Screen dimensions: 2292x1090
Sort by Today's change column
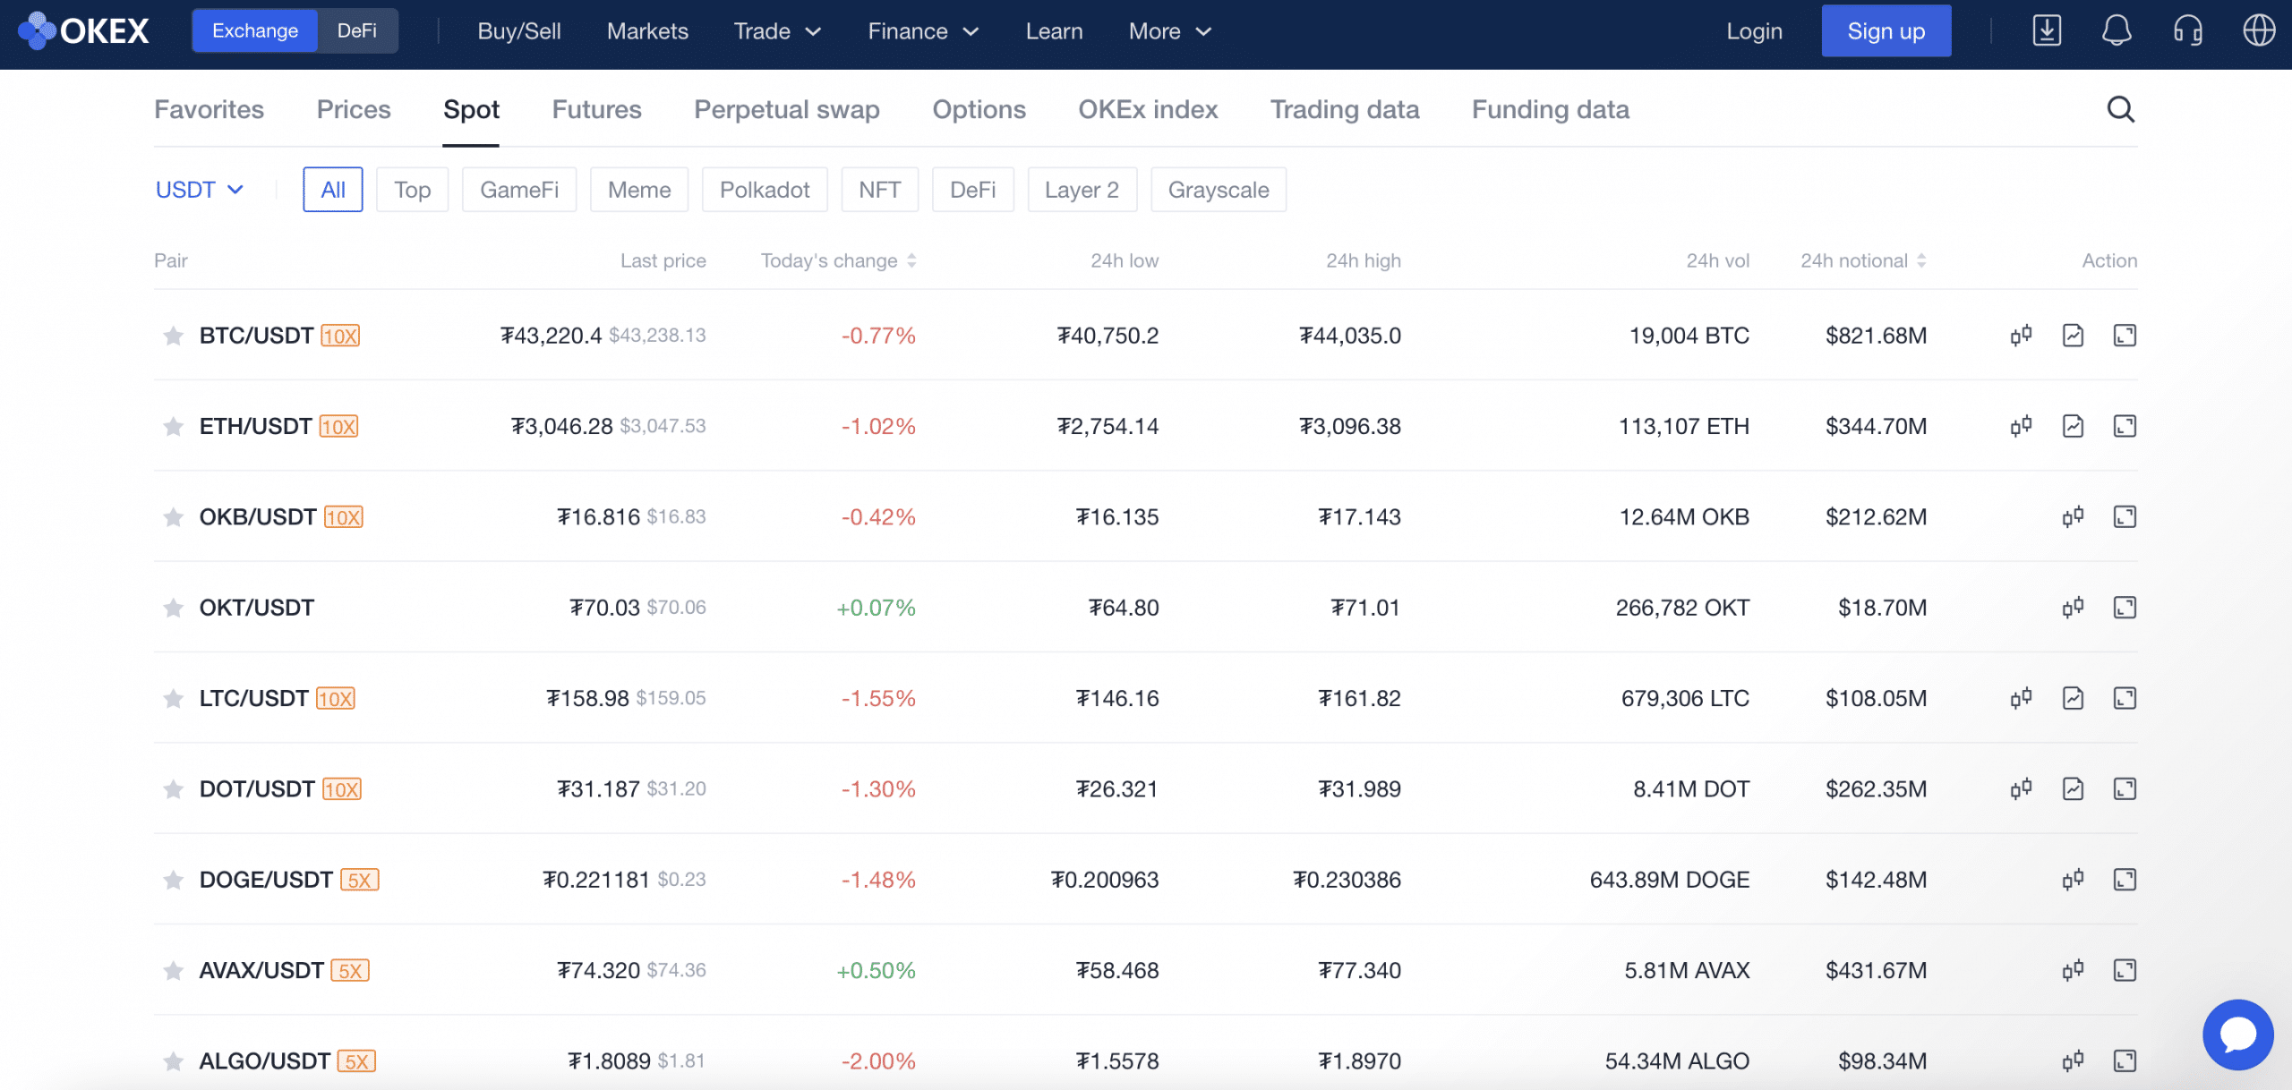coord(838,260)
